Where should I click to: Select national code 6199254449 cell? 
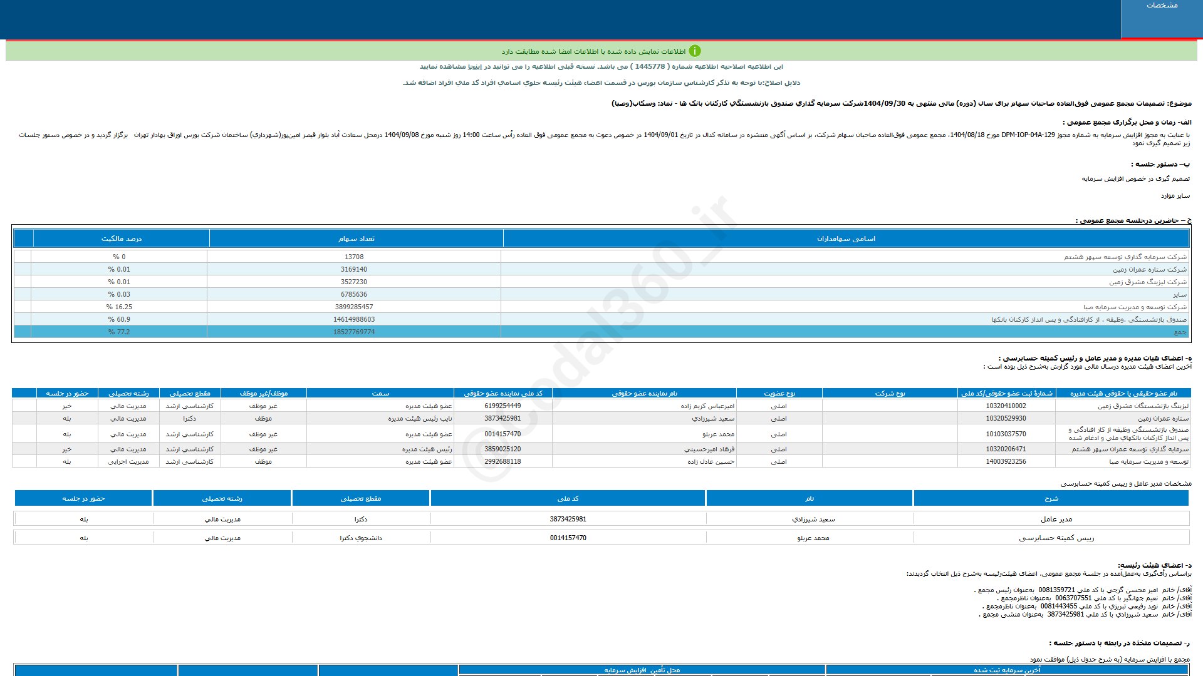point(503,406)
